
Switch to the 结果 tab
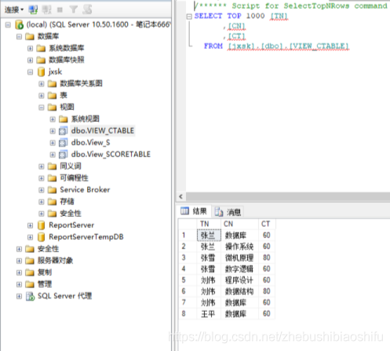194,211
